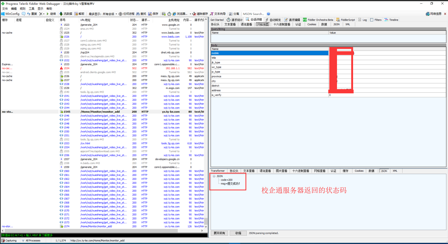This screenshot has width=448, height=244.
Task: Click the 解密 decode toolbar button
Action: [79, 14]
